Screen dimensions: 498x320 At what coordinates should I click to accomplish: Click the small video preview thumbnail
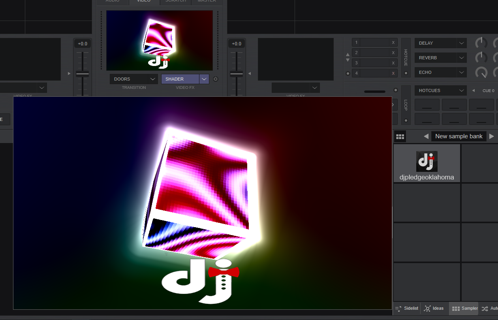[x=159, y=41]
